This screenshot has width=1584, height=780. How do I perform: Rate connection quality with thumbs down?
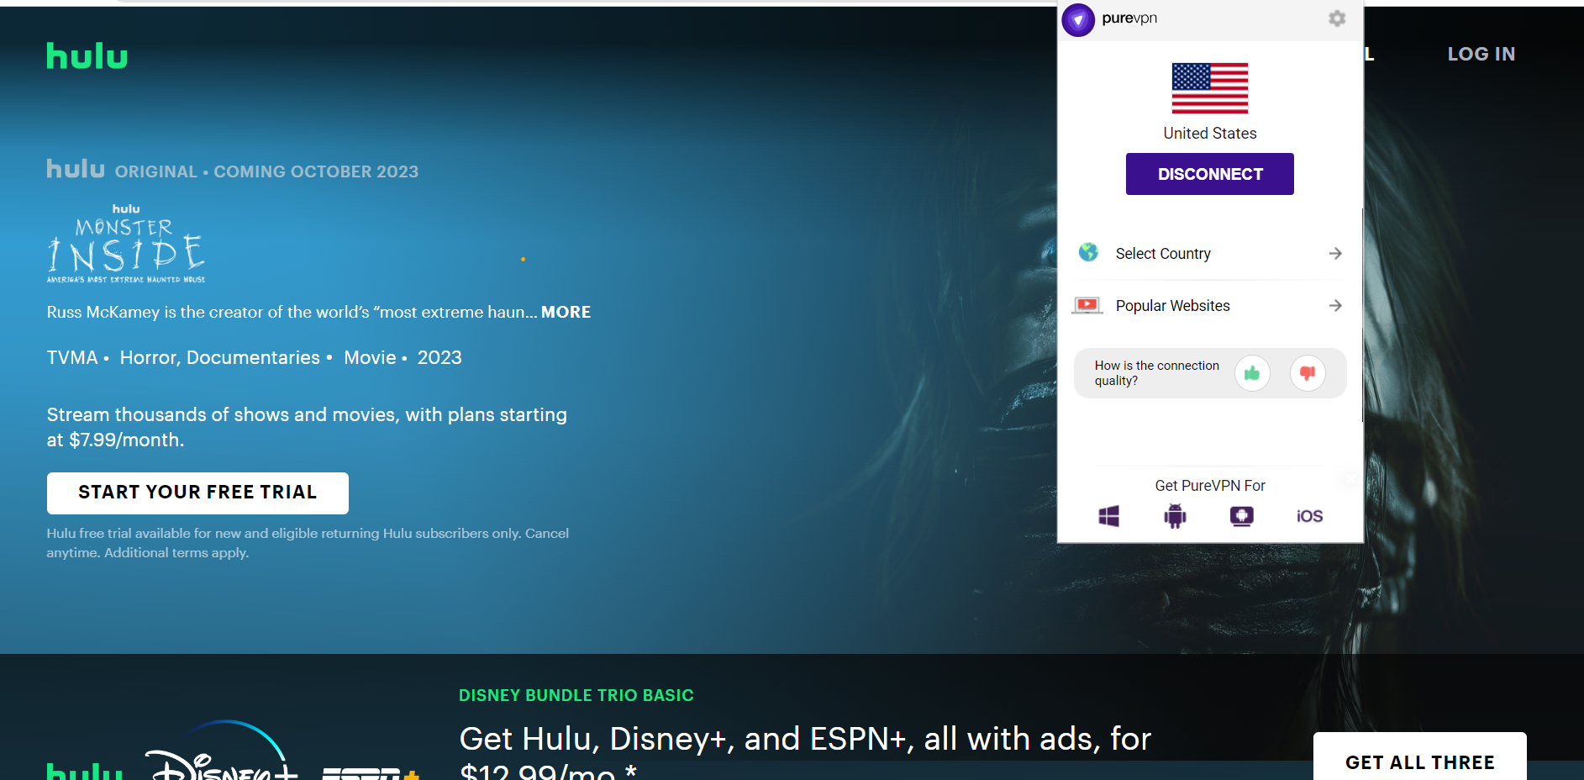1307,373
